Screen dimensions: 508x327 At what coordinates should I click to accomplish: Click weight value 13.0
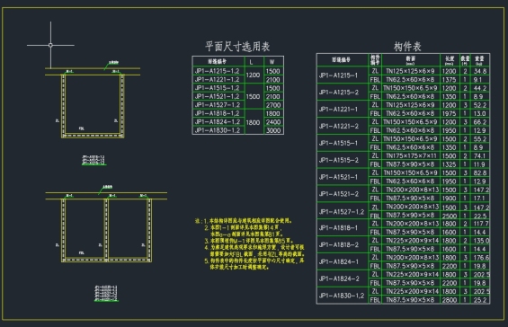pyautogui.click(x=479, y=113)
